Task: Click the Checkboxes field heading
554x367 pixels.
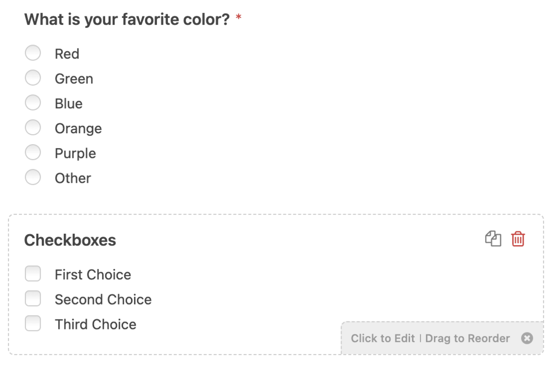Action: pyautogui.click(x=70, y=240)
